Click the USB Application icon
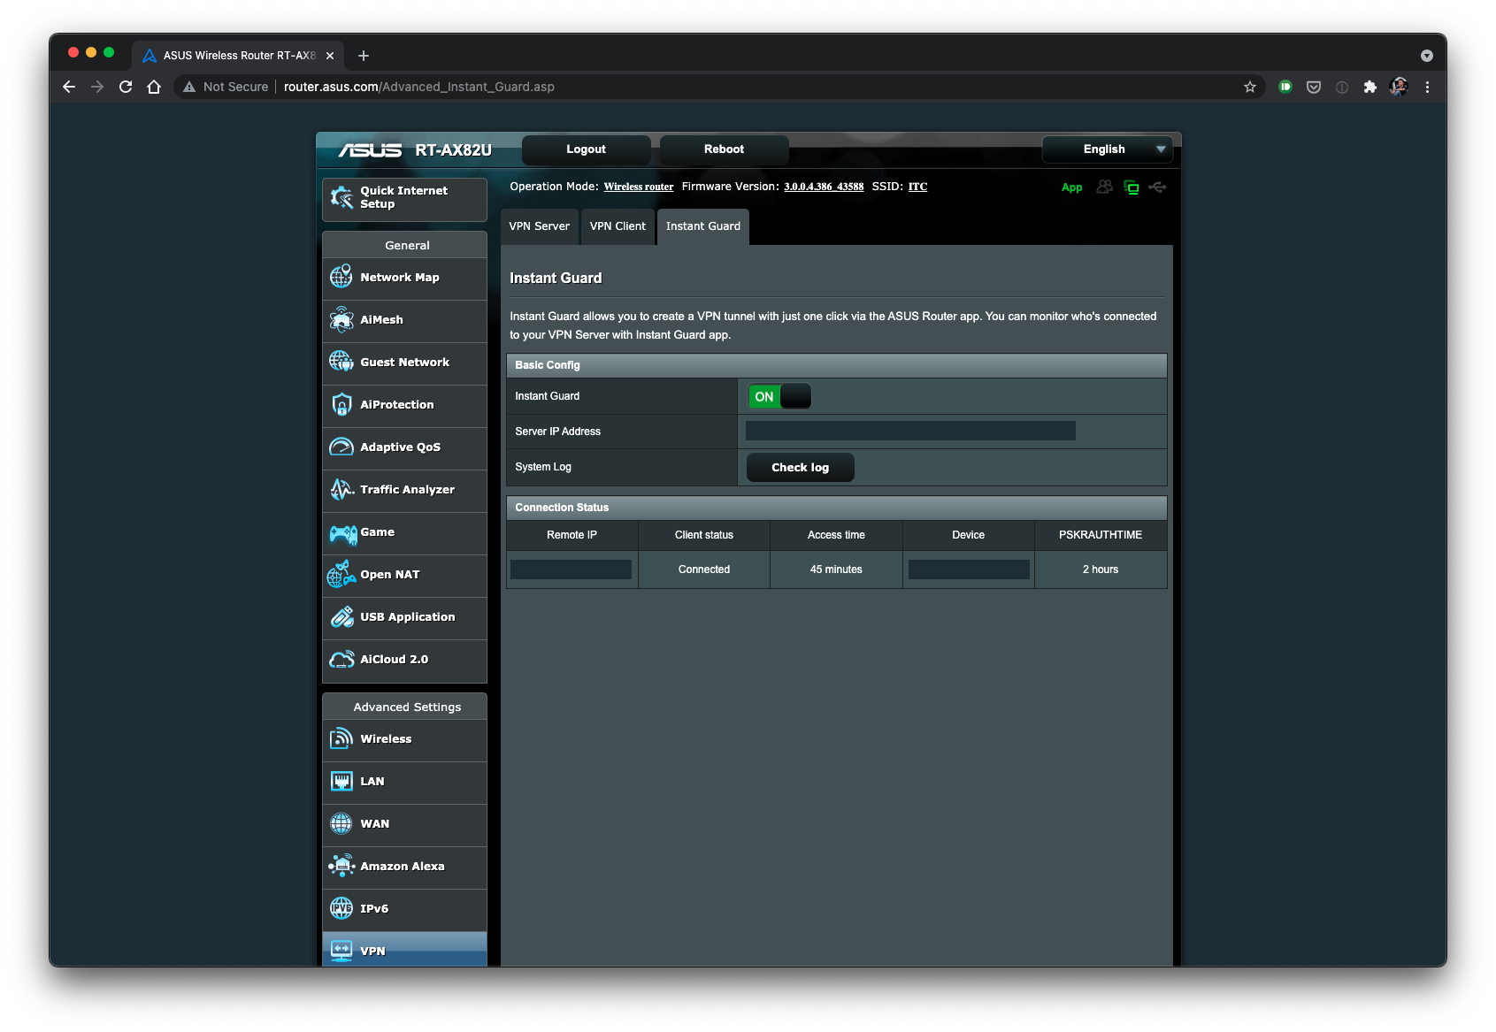This screenshot has height=1032, width=1496. tap(341, 616)
